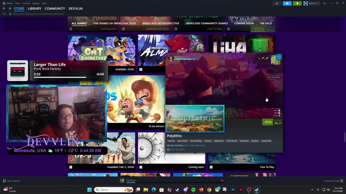Viewport: 346px width, 194px height.
Task: Open the green notifications bell
Action: coord(297,3)
